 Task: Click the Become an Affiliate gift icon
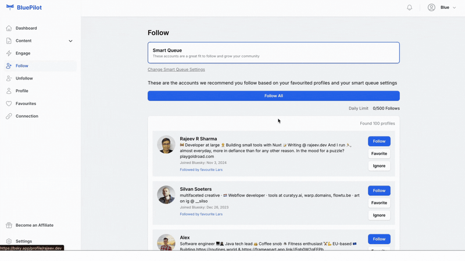9,225
